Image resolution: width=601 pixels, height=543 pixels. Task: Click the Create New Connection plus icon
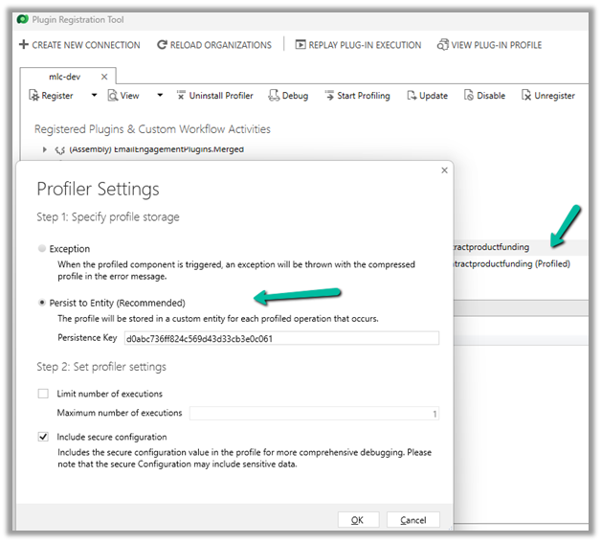(24, 45)
